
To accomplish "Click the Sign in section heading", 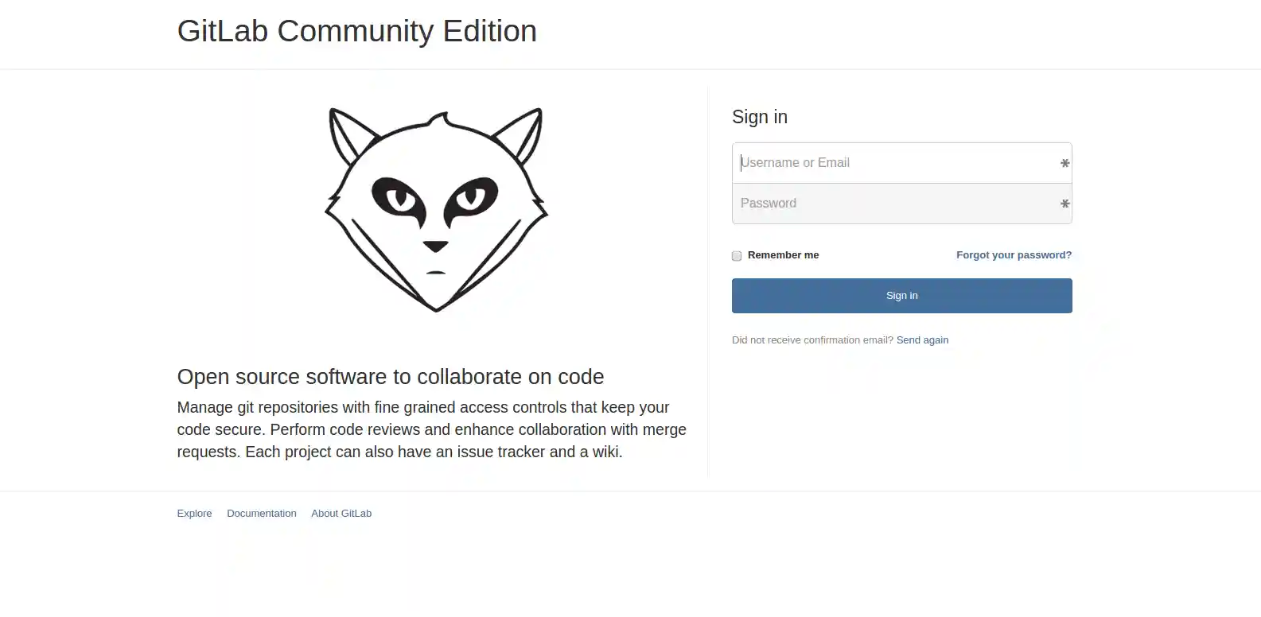I will click(759, 116).
